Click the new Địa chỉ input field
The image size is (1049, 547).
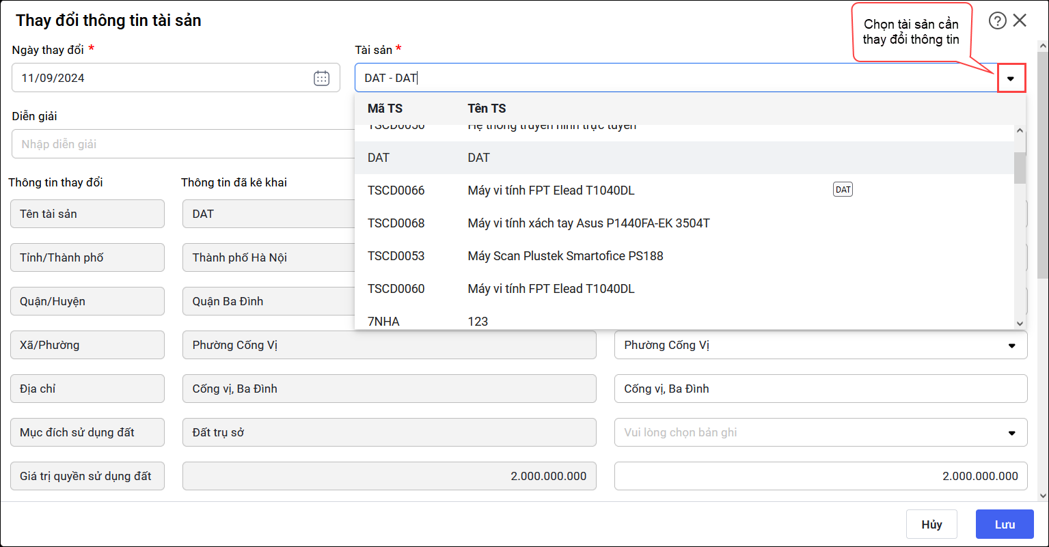[820, 389]
